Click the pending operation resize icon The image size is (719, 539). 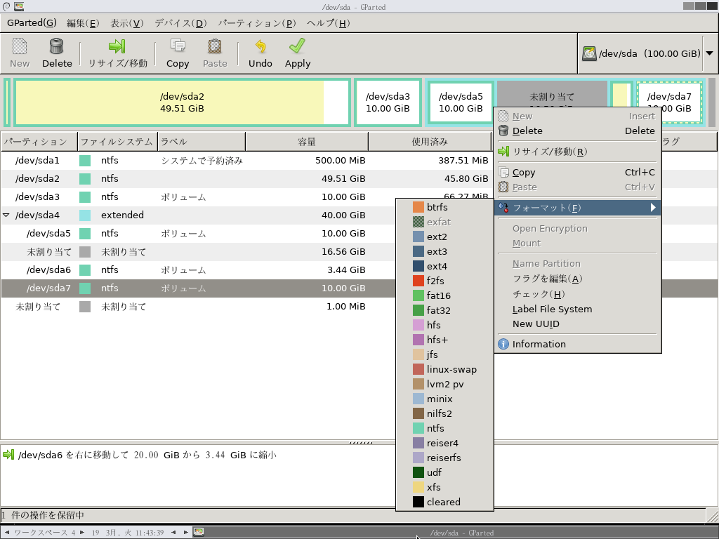pos(8,455)
